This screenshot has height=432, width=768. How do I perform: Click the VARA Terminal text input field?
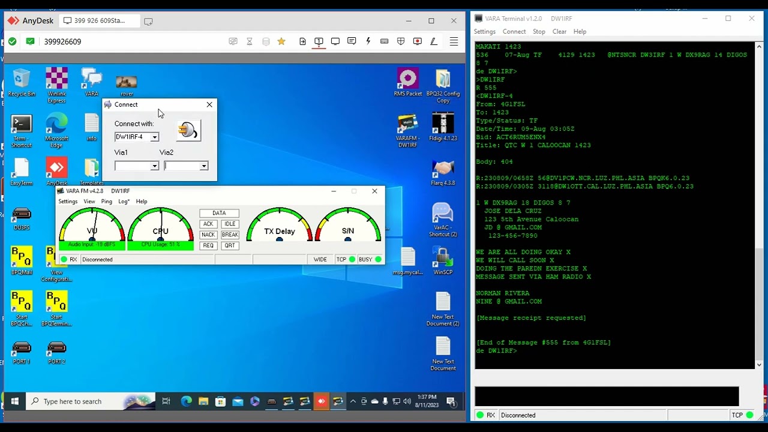click(x=607, y=397)
